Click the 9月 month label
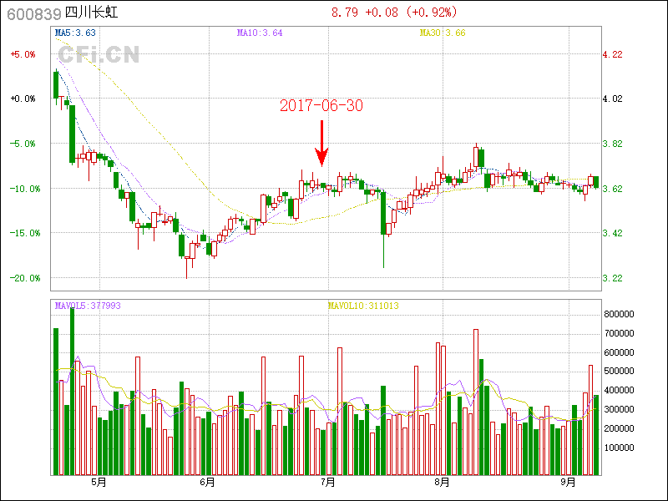The width and height of the screenshot is (668, 501). (x=569, y=483)
